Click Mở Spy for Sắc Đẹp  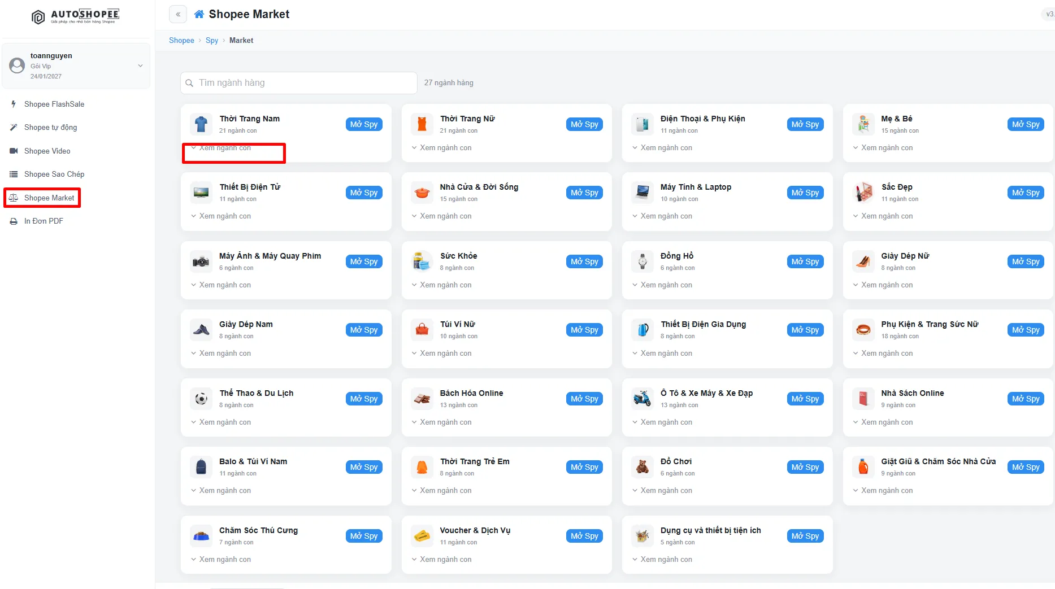coord(1026,193)
